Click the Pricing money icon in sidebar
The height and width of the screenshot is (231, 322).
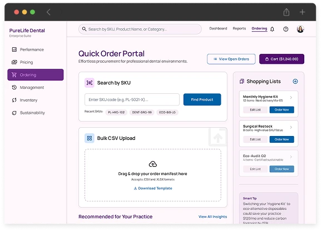click(14, 62)
